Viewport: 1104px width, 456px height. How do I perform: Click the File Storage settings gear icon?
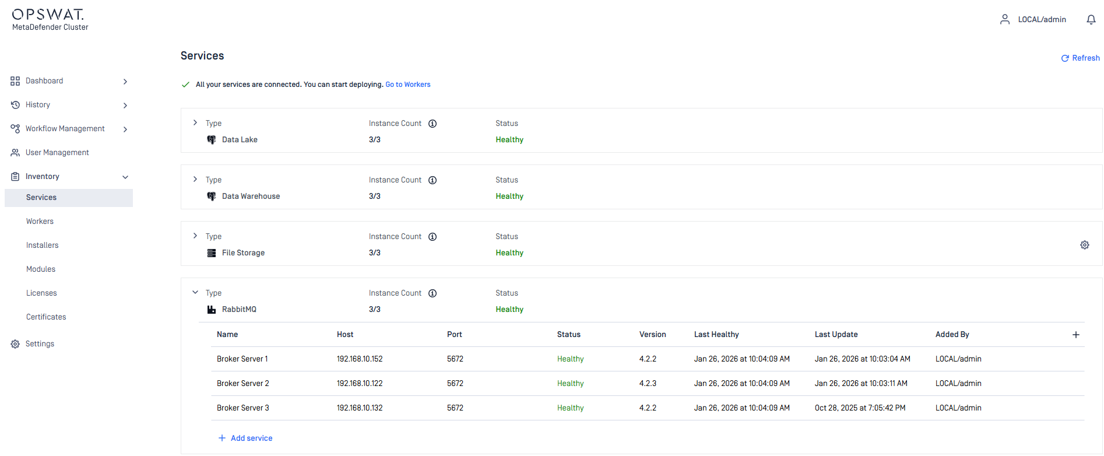1084,245
